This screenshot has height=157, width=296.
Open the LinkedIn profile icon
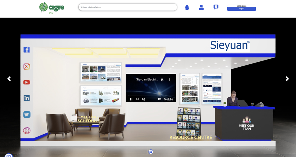coord(27,98)
